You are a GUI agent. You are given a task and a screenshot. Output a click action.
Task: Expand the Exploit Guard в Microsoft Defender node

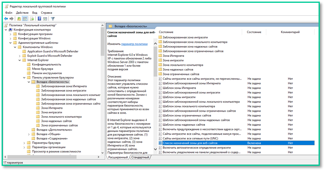pyautogui.click(x=19, y=56)
